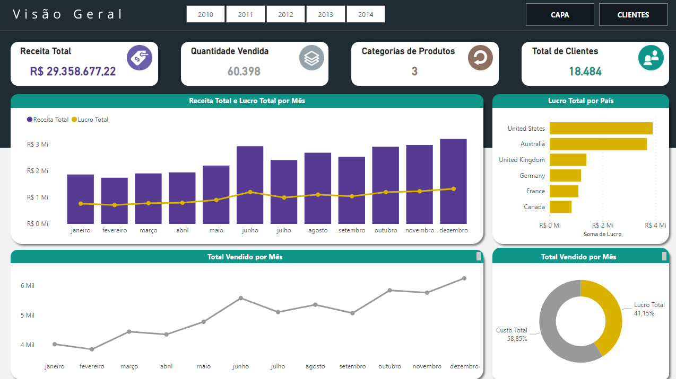Viewport: 676px width, 379px height.
Task: Click the header icon of the donut chart panel
Action: [663, 256]
